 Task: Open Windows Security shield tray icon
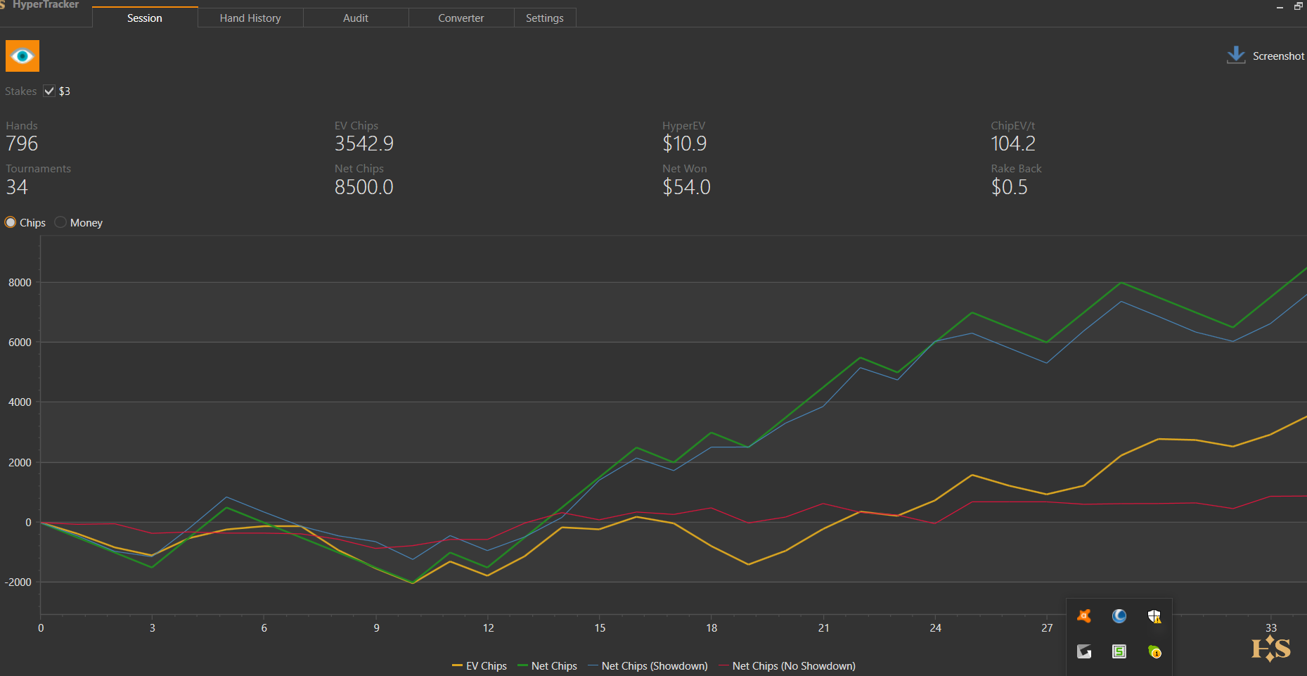tap(1154, 616)
